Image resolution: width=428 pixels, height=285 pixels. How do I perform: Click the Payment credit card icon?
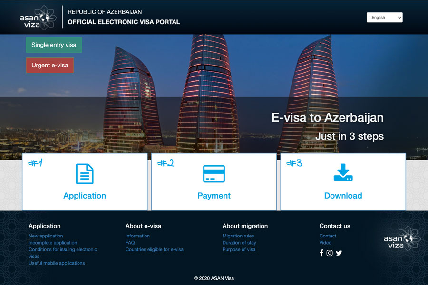(x=214, y=174)
